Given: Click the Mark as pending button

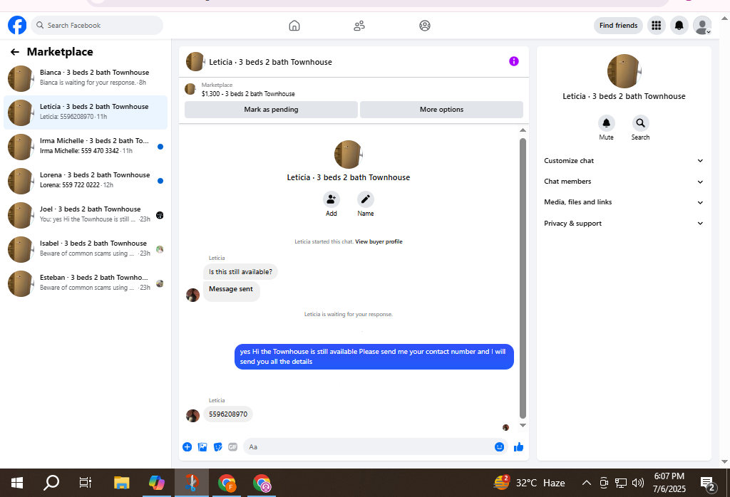Looking at the screenshot, I should tap(271, 110).
